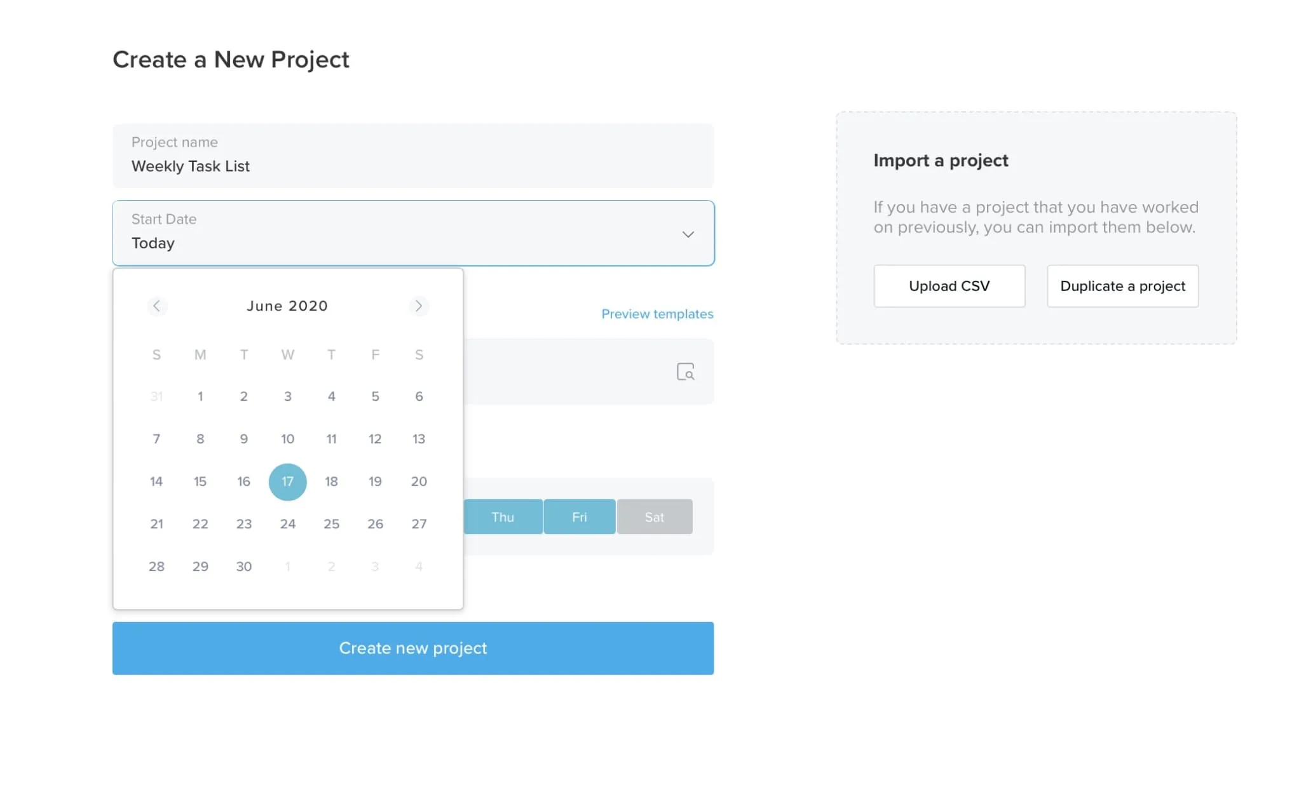Click the Preview templates link
The image size is (1299, 799).
(x=658, y=313)
